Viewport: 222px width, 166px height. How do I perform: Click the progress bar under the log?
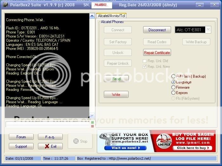tap(48, 125)
